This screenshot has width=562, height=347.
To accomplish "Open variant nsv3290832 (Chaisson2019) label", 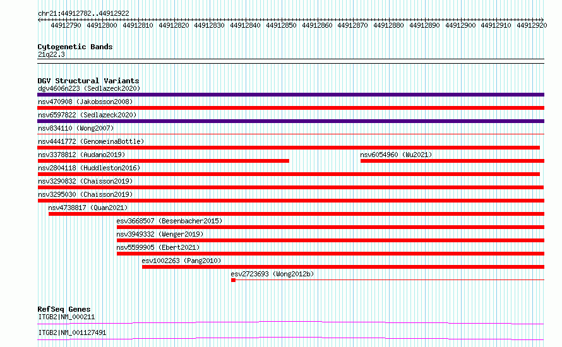I will pyautogui.click(x=85, y=181).
